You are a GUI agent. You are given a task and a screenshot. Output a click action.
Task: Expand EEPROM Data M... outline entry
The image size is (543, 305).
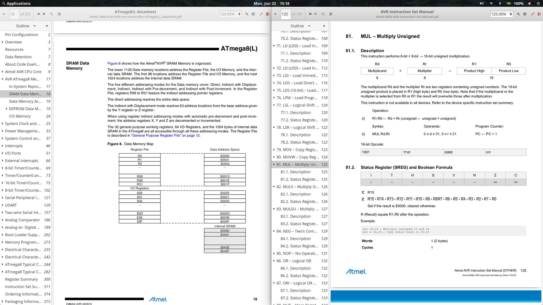(6, 109)
